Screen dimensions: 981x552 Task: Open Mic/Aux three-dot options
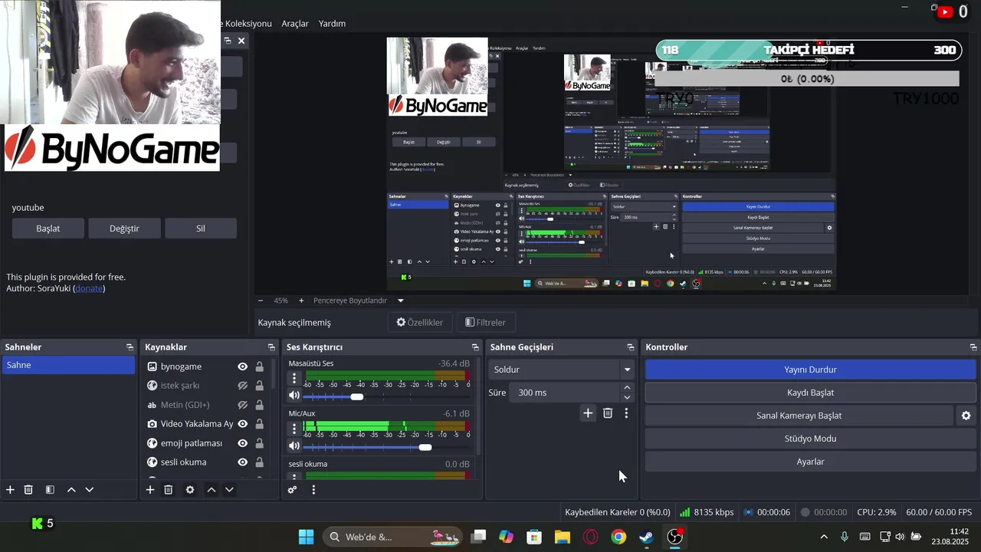tap(294, 429)
